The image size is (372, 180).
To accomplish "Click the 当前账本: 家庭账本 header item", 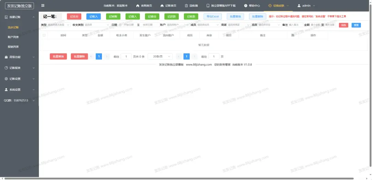I will tap(115, 6).
